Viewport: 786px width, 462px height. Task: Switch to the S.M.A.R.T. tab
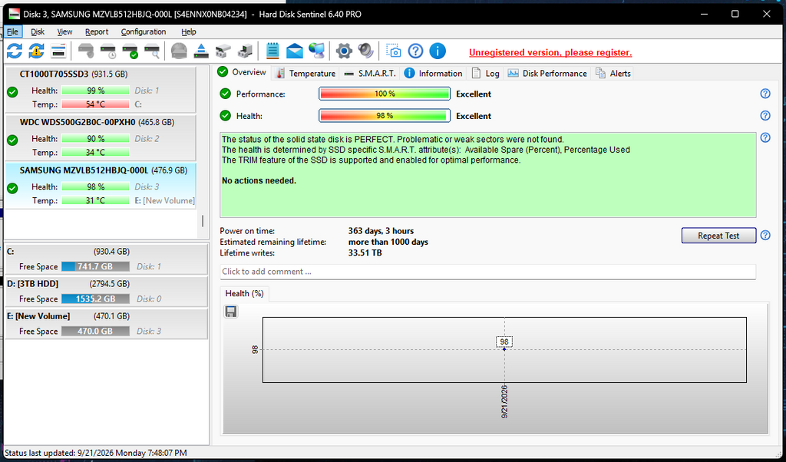(x=370, y=73)
